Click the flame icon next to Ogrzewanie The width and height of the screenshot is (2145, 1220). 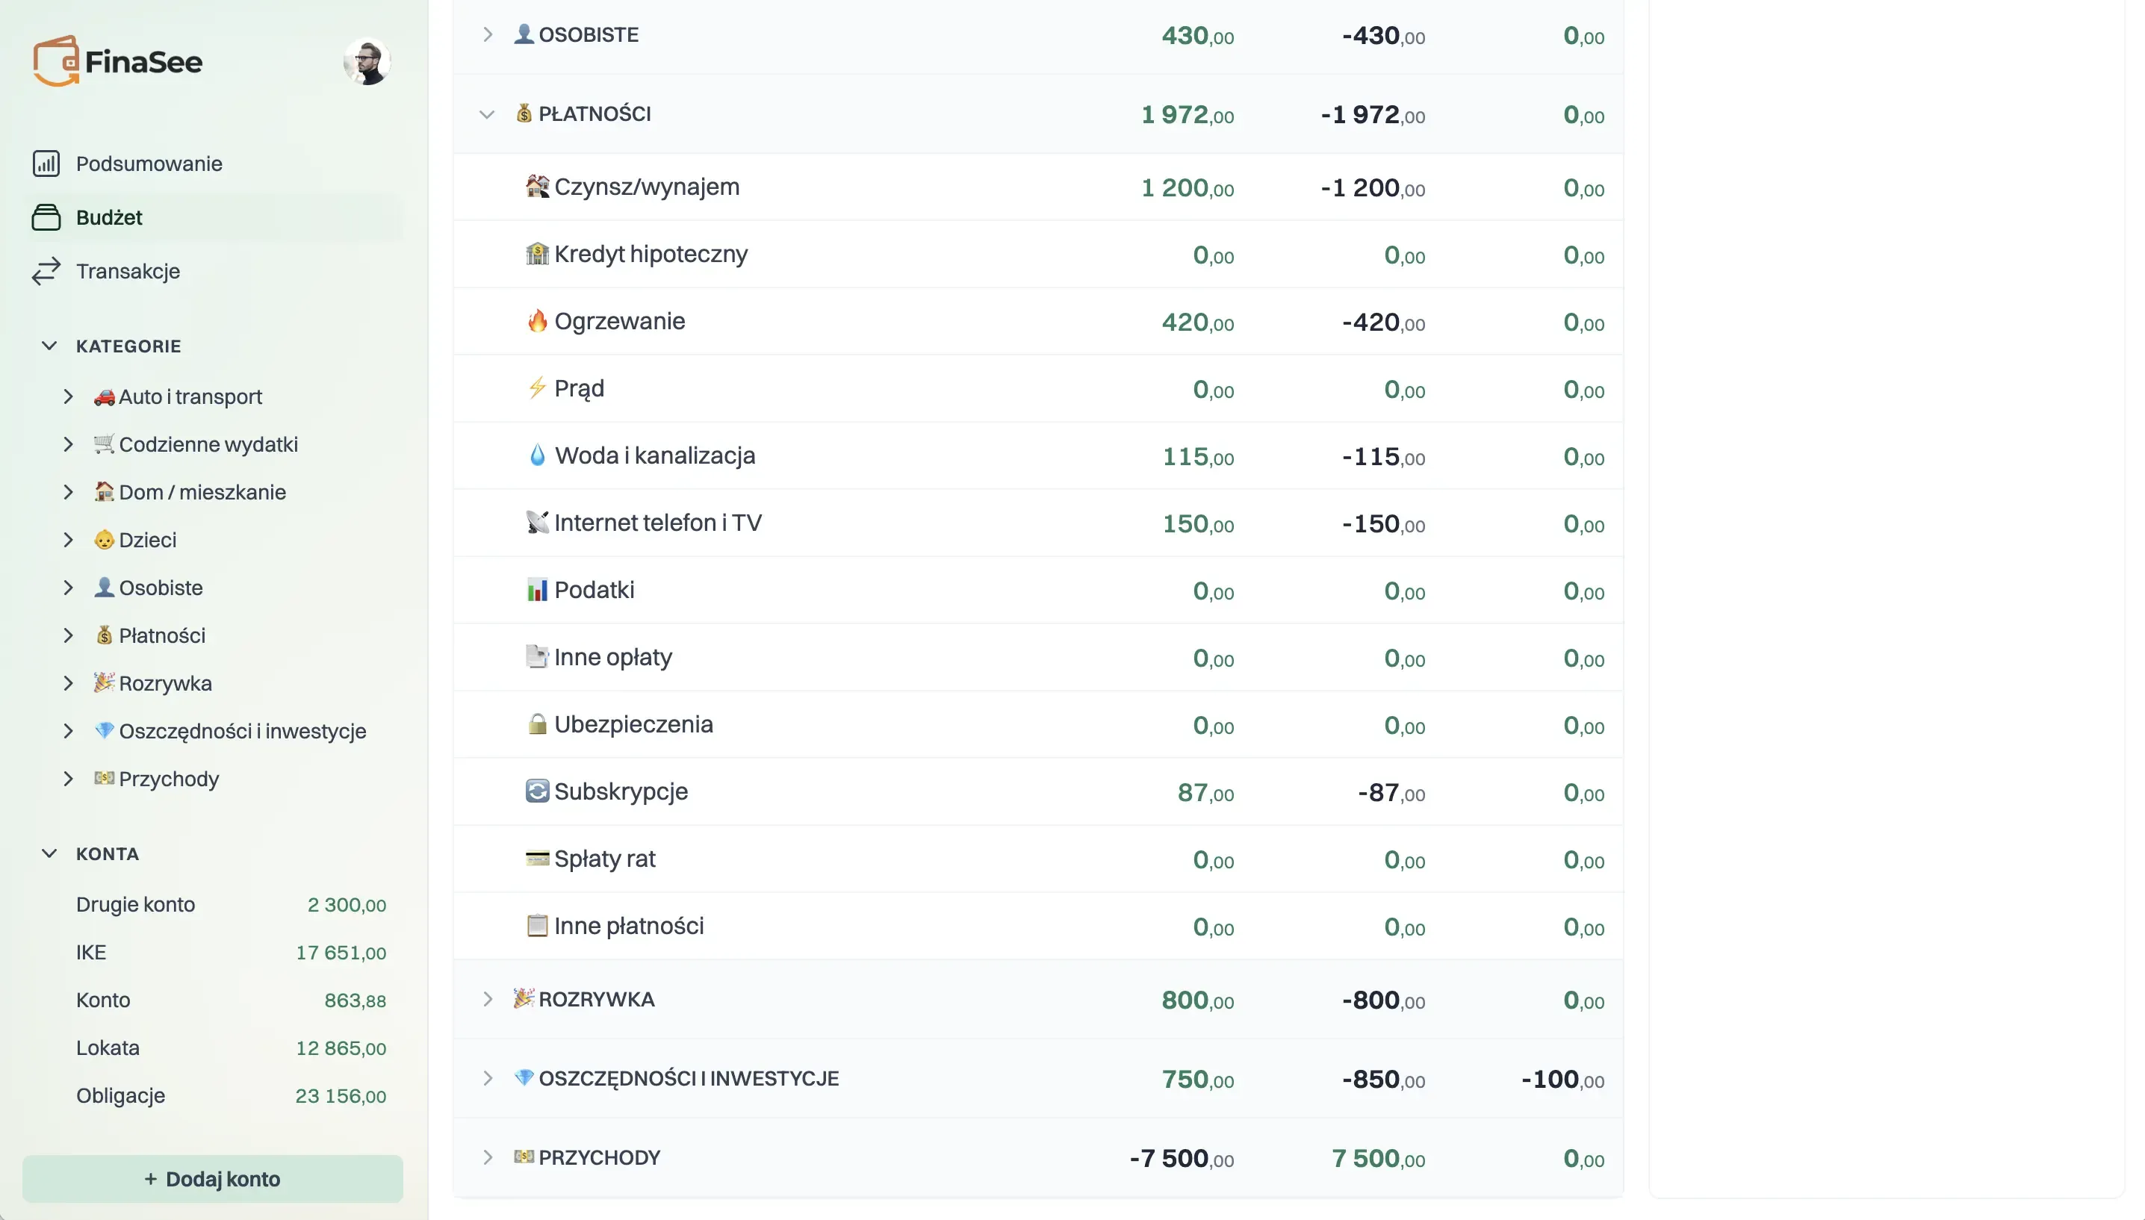point(537,321)
